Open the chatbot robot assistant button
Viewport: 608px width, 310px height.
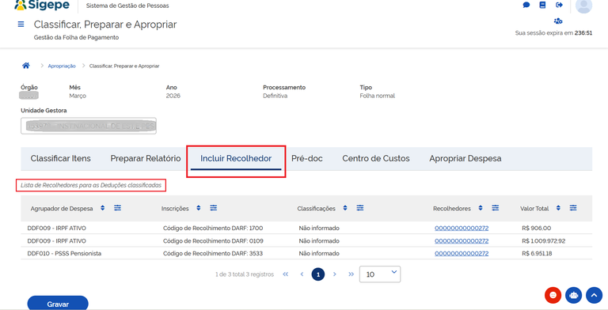tap(573, 295)
